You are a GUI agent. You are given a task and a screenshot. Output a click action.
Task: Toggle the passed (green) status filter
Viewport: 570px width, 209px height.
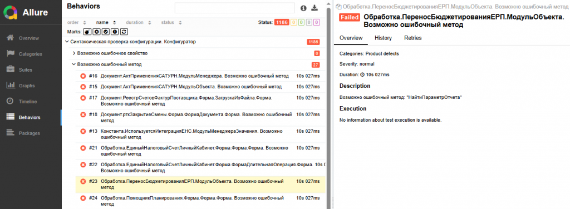point(301,22)
